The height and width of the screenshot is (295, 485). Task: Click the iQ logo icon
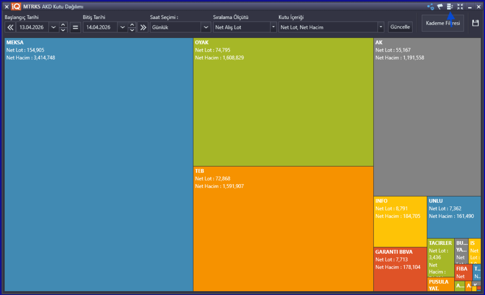click(16, 7)
